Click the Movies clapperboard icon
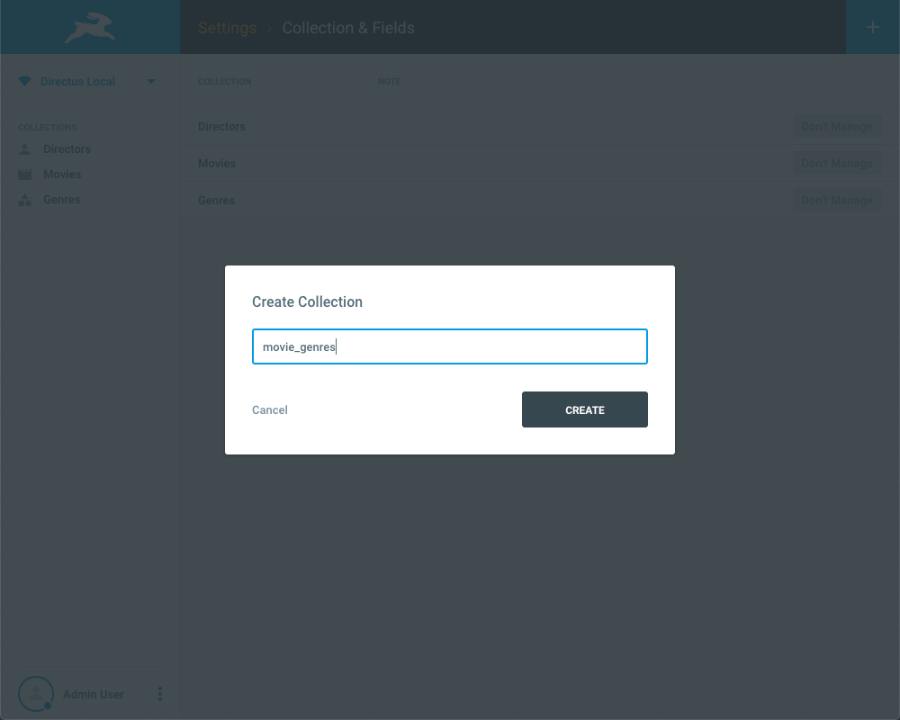This screenshot has height=720, width=900. (x=24, y=174)
